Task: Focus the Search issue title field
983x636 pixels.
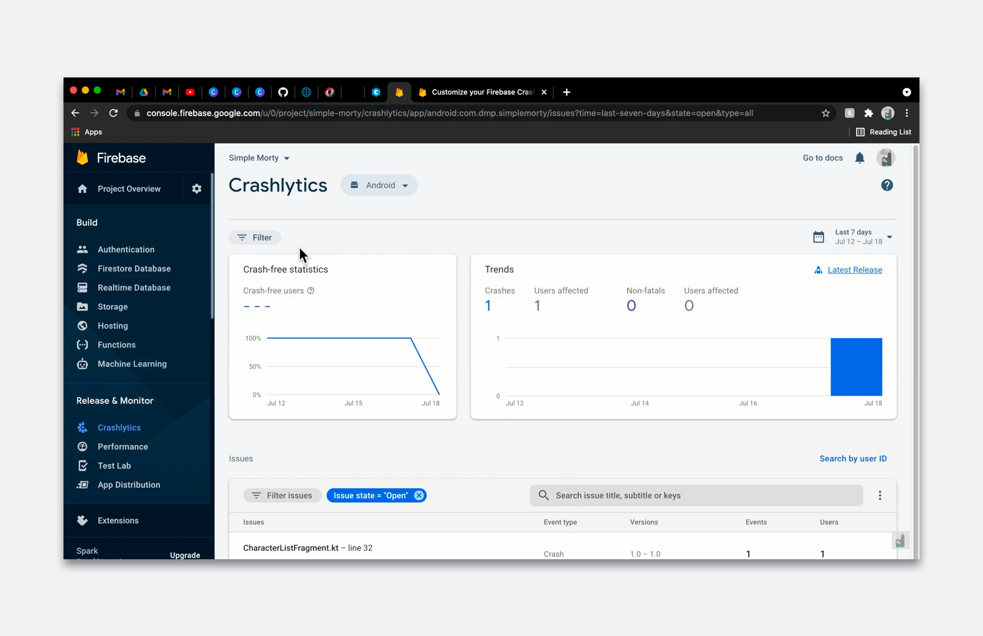Action: [696, 495]
